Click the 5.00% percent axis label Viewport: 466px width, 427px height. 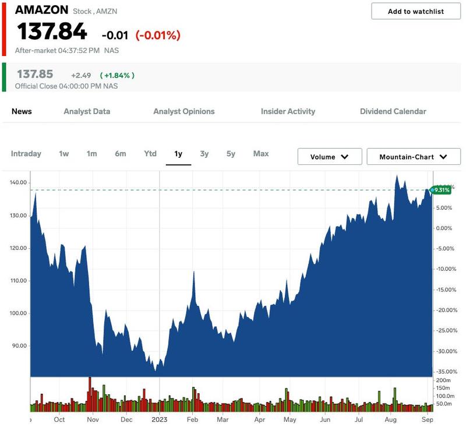(444, 208)
